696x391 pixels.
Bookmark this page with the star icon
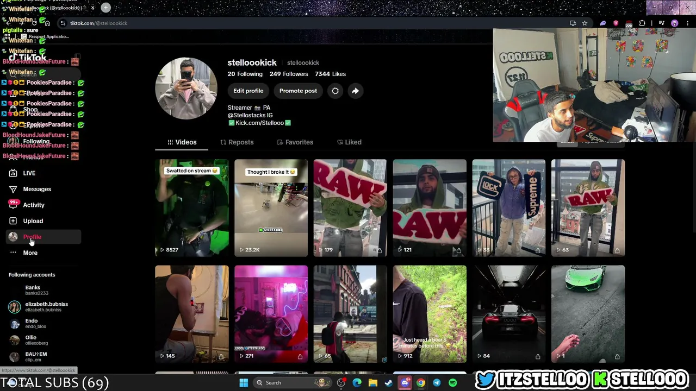(585, 23)
